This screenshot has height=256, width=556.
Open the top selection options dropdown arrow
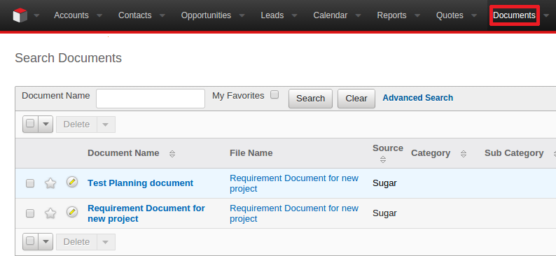click(46, 125)
